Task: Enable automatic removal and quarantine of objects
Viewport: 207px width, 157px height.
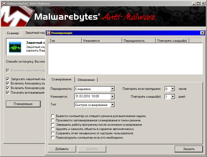Action: pos(53,129)
